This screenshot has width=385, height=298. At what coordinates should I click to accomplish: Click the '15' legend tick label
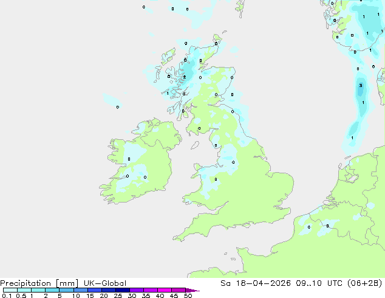pos(90,296)
